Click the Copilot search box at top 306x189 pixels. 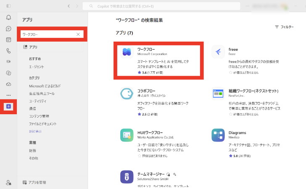[x=161, y=6]
